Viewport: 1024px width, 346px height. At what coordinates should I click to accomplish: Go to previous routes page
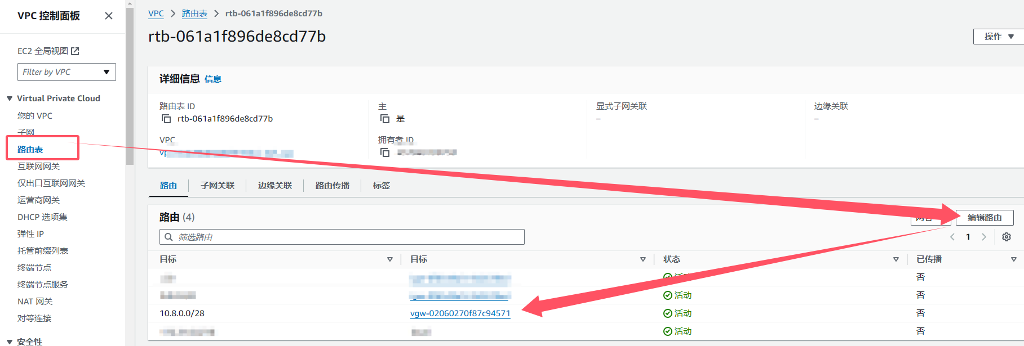pyautogui.click(x=952, y=237)
